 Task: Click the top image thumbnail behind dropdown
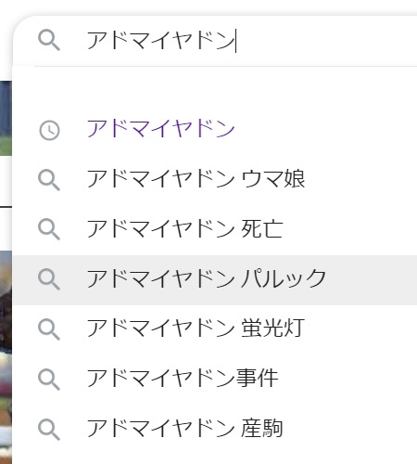coord(6,118)
